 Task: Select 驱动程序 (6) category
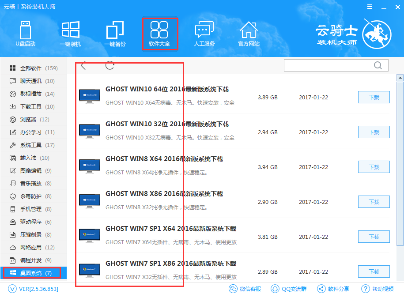[34, 222]
